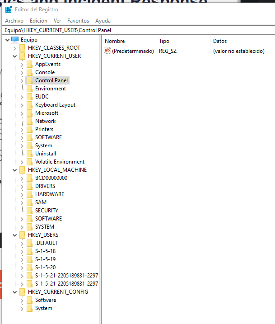
Task: Click the AppEvents folder icon
Action: (29, 64)
